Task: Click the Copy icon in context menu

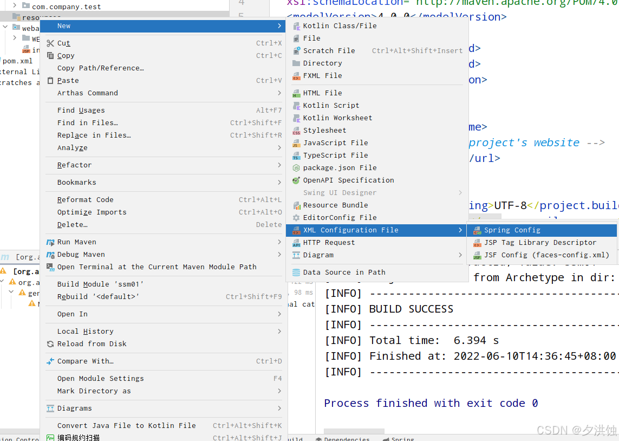Action: [50, 56]
